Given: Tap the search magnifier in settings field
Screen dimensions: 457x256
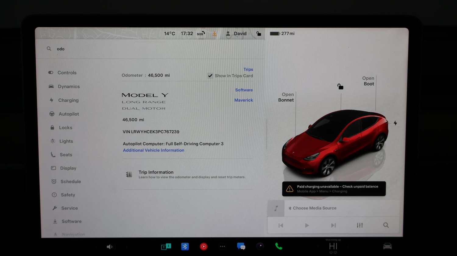Looking at the screenshot, I should tap(49, 49).
